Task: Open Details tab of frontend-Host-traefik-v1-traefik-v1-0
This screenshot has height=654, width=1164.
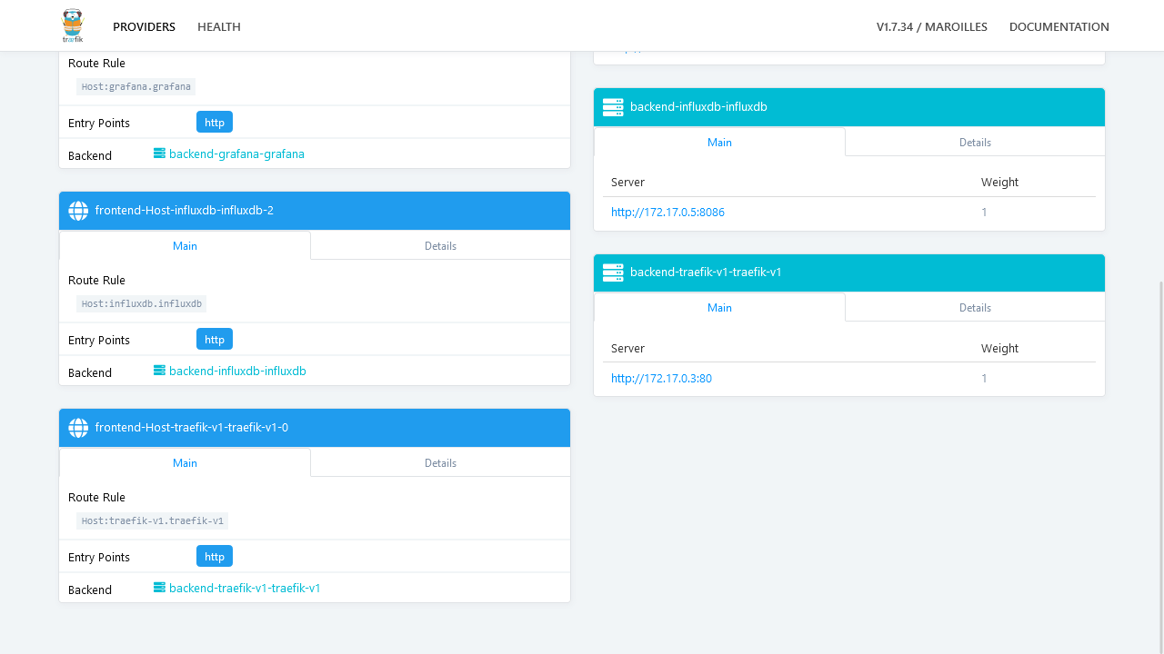Action: click(x=440, y=463)
